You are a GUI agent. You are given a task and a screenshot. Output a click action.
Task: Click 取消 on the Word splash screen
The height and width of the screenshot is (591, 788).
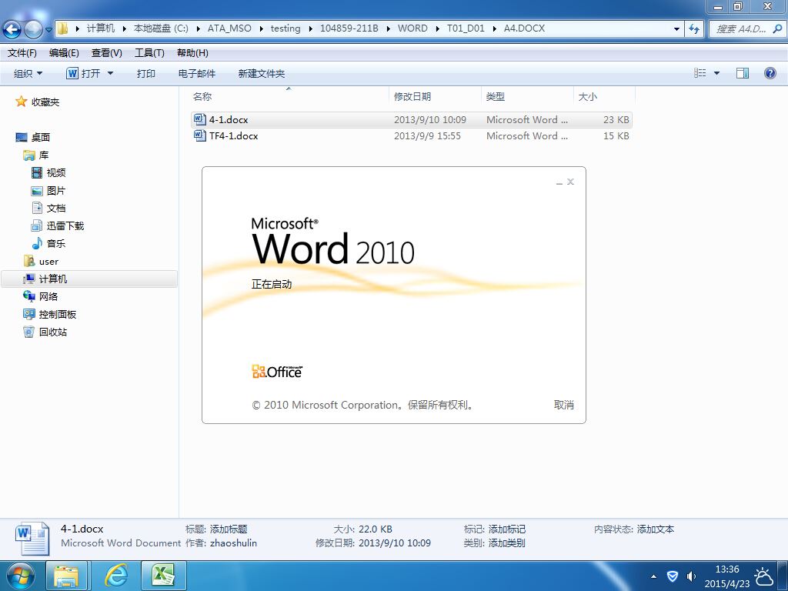click(563, 405)
